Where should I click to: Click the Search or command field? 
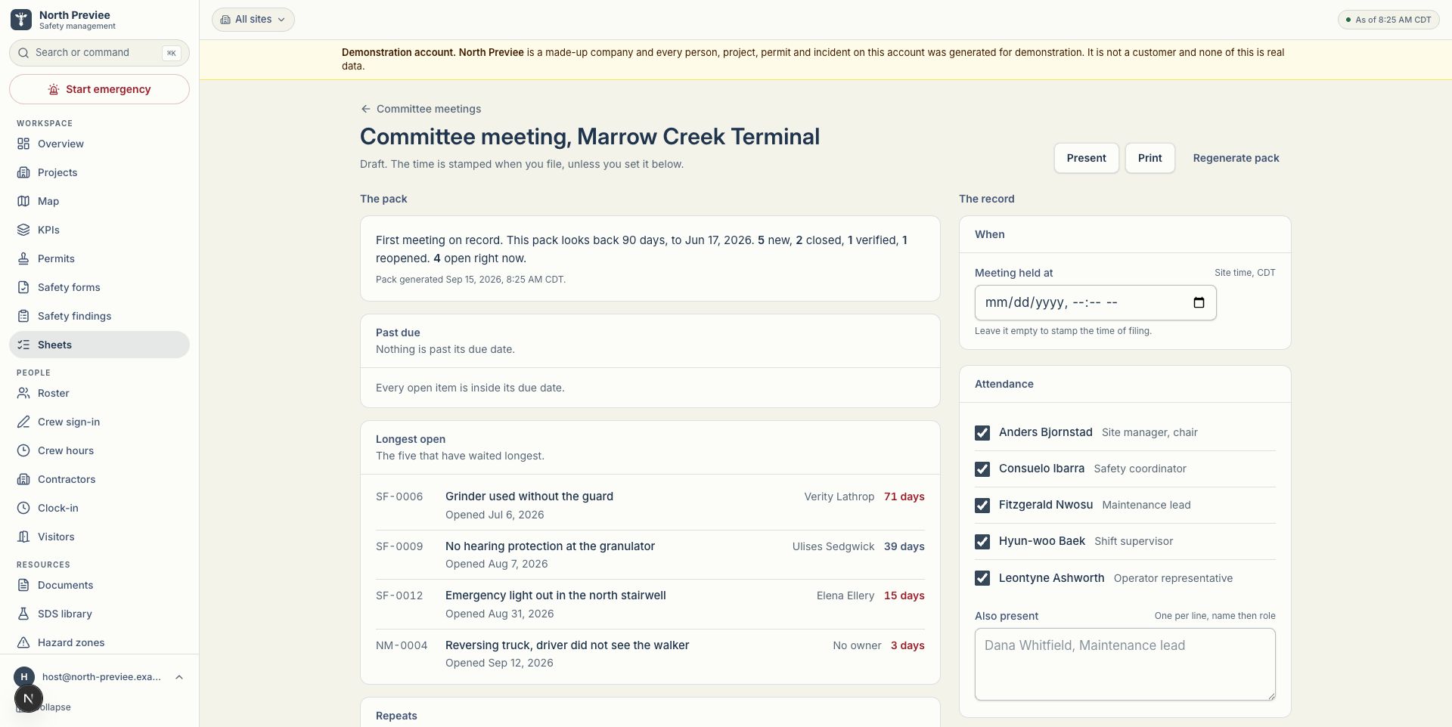click(99, 53)
